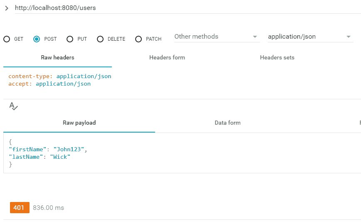
Task: Open the Raw payload tab
Action: point(79,123)
